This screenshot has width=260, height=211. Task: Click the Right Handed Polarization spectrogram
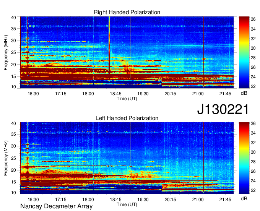coord(127,52)
